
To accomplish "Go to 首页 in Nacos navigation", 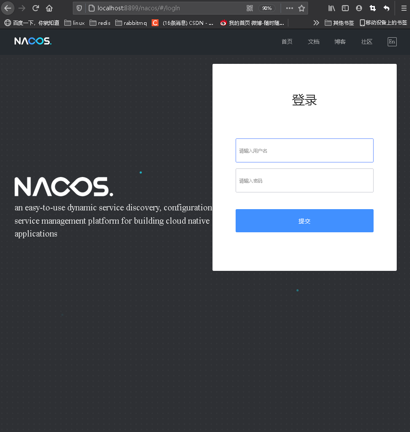I will tap(287, 42).
